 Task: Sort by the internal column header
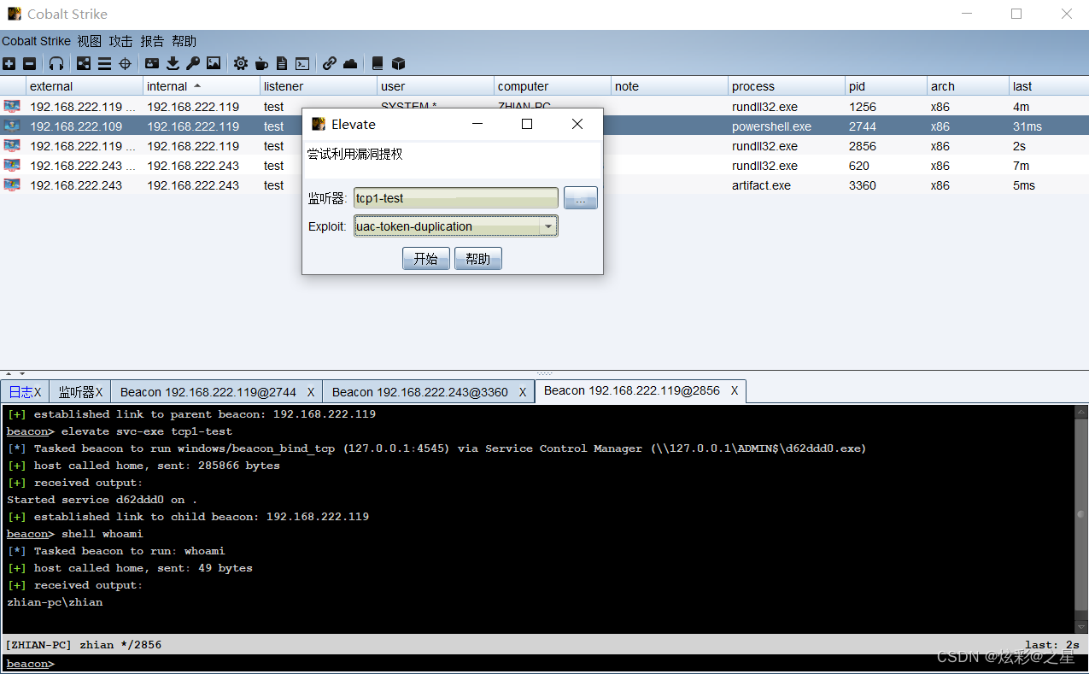[x=202, y=86]
